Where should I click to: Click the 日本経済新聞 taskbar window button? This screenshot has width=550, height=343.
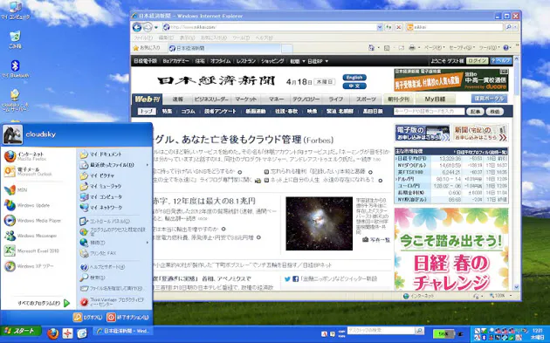pyautogui.click(x=123, y=331)
